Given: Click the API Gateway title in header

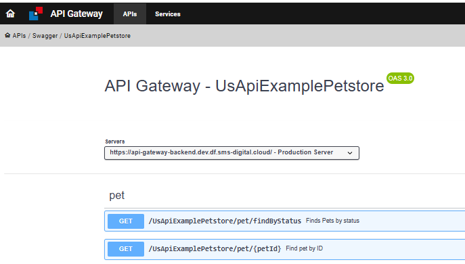Looking at the screenshot, I should pos(76,14).
